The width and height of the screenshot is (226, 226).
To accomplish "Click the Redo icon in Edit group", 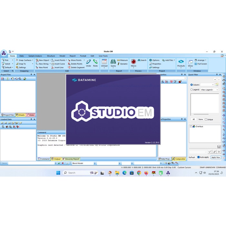I will [x=95, y=62].
